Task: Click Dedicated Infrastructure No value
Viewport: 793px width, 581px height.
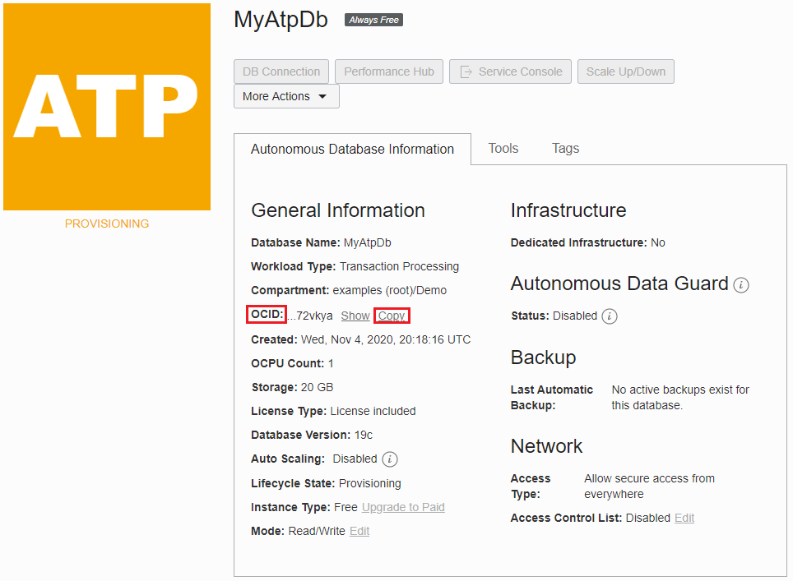Action: click(658, 243)
